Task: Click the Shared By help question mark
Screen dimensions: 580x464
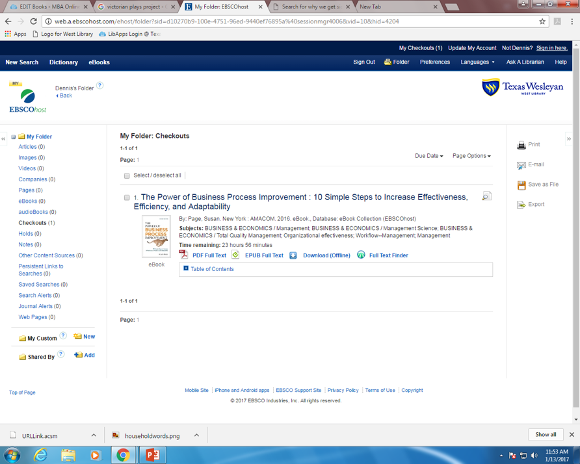Action: click(61, 354)
